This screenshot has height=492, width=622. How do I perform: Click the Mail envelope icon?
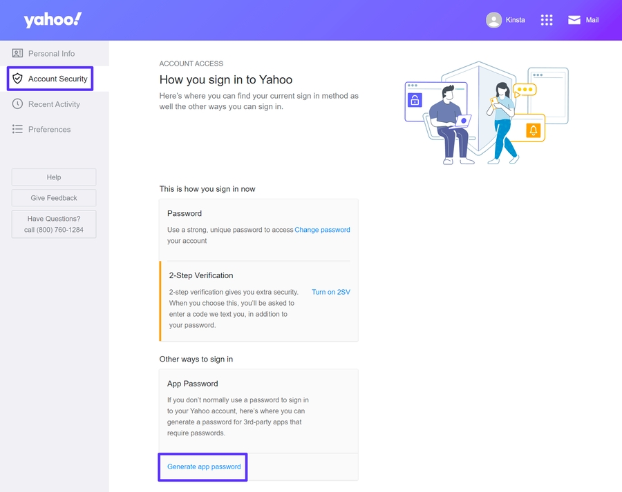coord(574,20)
